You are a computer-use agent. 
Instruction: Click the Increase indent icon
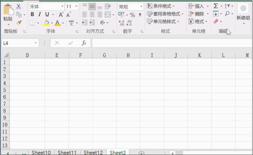tap(92, 23)
